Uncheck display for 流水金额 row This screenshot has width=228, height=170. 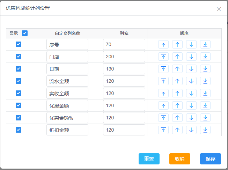(x=19, y=81)
